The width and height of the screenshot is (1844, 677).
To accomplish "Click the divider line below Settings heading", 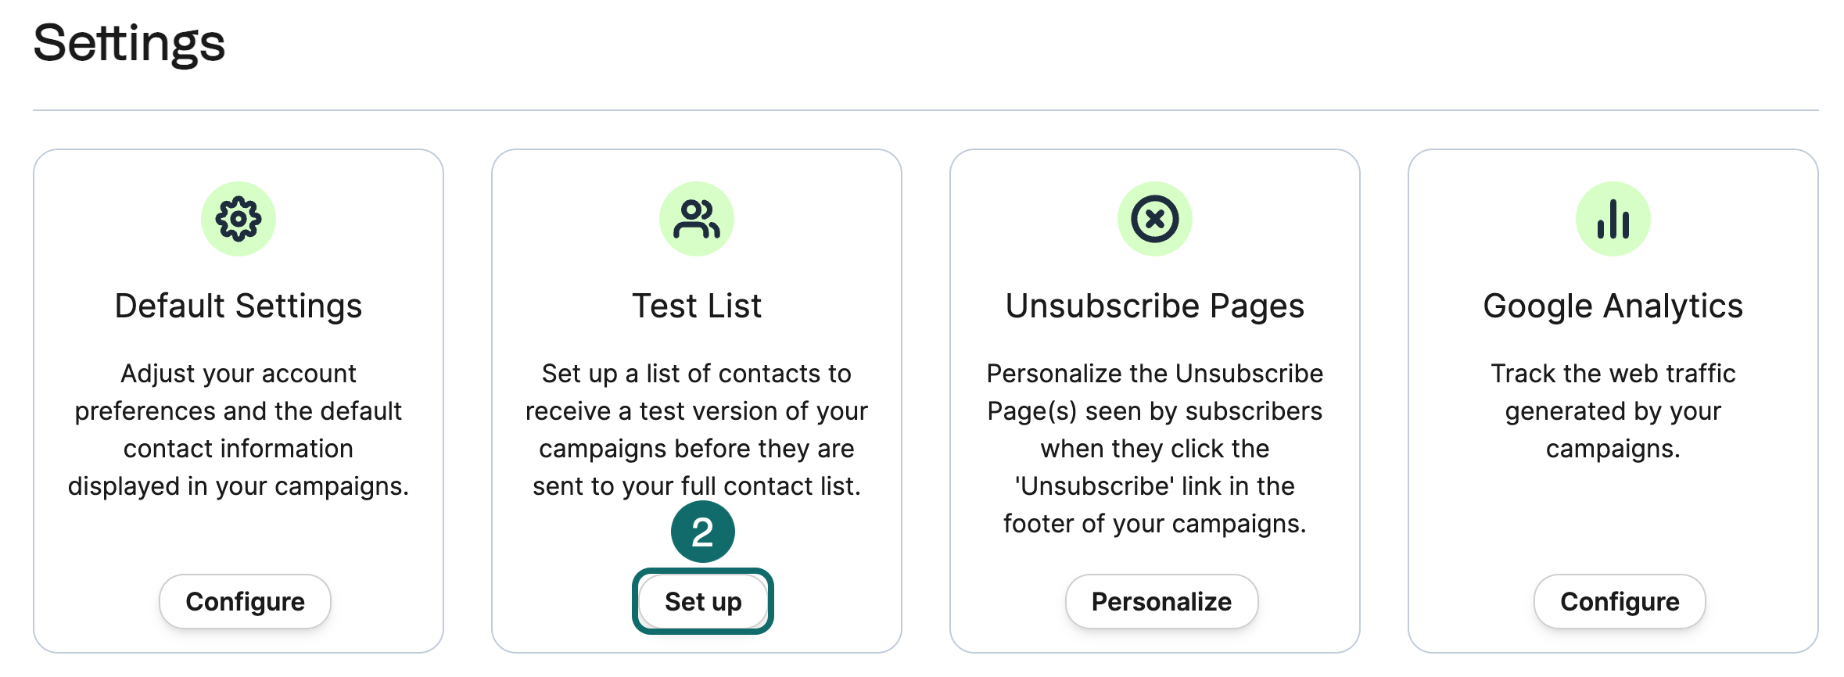I will point(925,110).
